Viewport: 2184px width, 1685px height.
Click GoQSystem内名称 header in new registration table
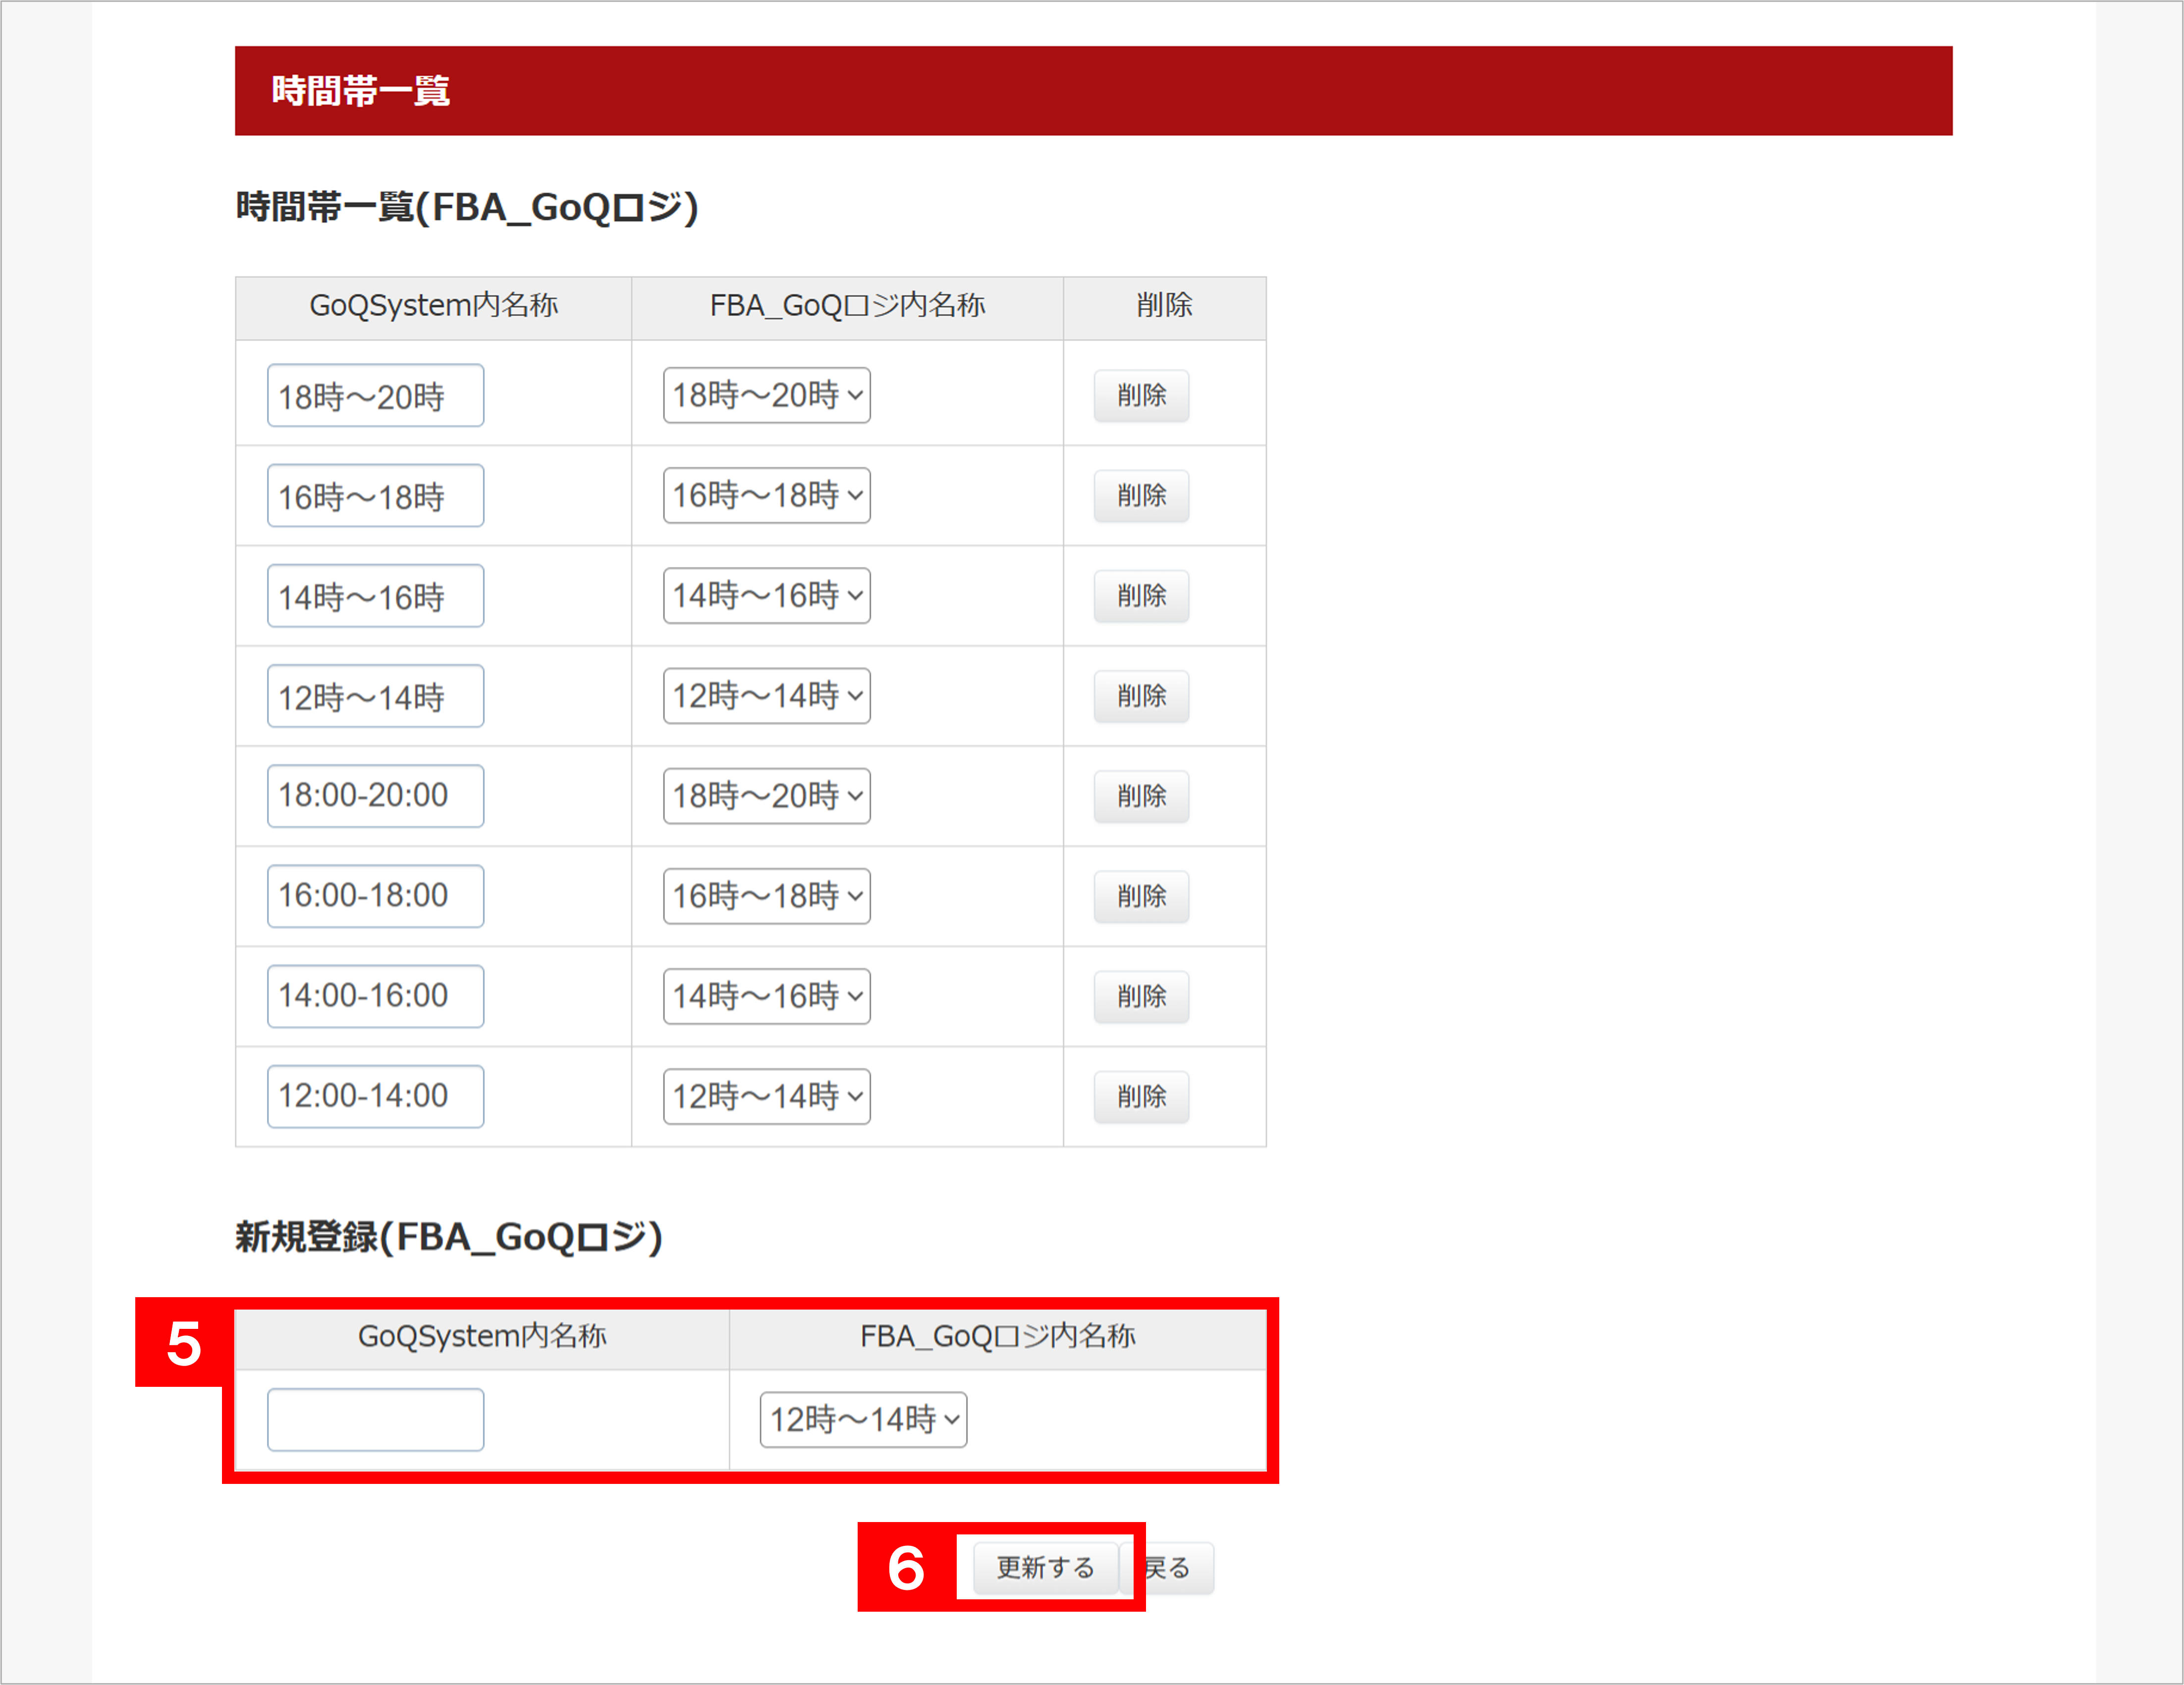482,1336
